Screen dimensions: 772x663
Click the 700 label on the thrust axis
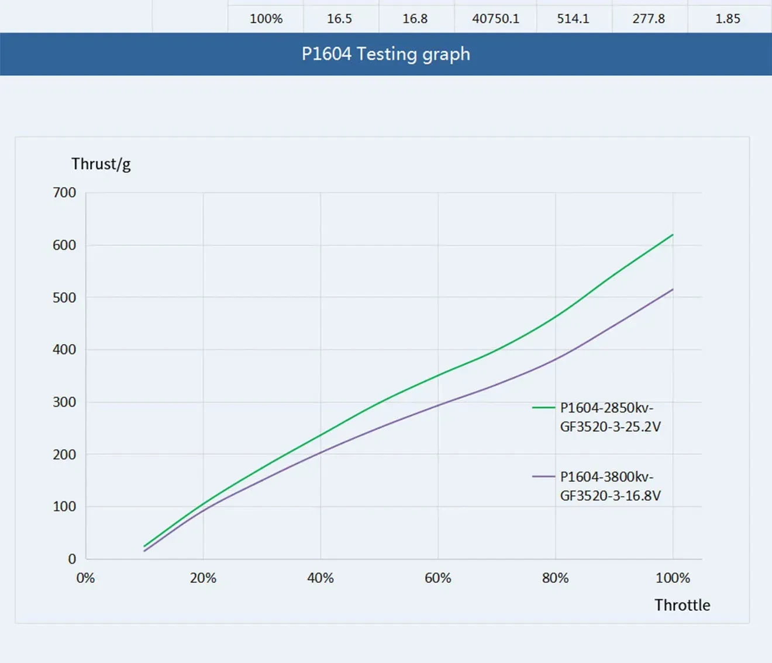[64, 193]
